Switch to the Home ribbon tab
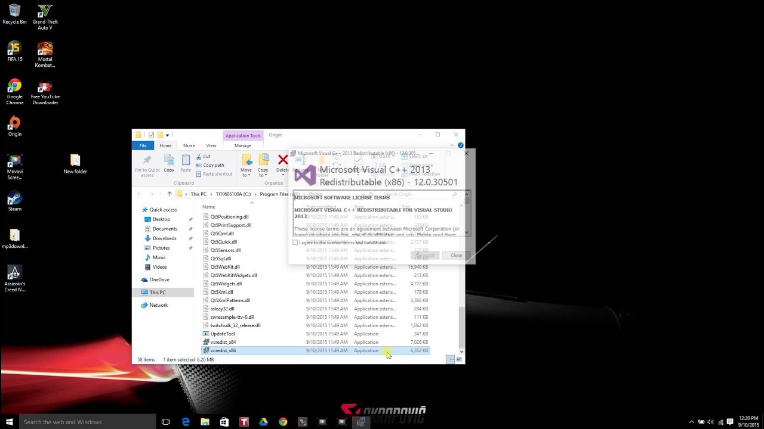Viewport: 764px width, 429px height. (165, 145)
